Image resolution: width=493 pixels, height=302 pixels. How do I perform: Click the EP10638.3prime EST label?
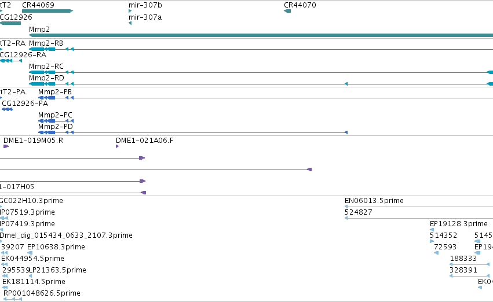click(56, 247)
